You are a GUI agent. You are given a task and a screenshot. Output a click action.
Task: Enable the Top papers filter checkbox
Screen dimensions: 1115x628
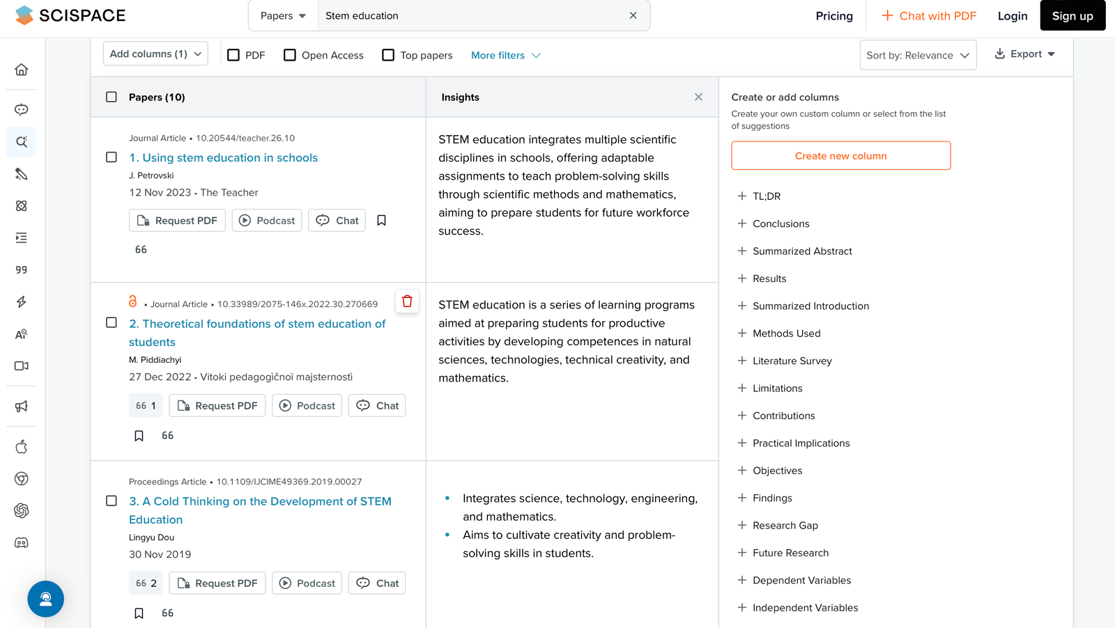tap(388, 55)
